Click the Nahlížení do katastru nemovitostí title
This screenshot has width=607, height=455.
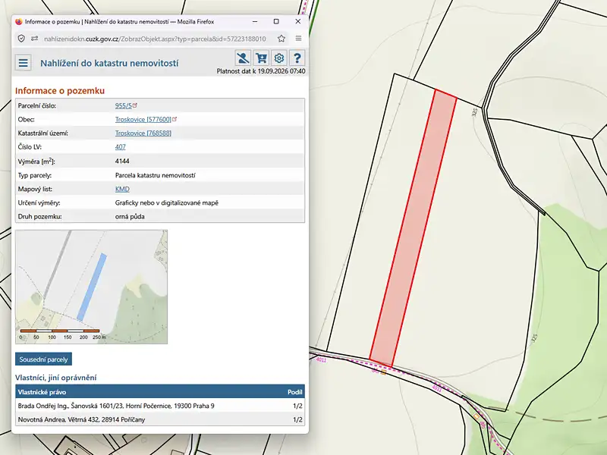click(x=109, y=63)
